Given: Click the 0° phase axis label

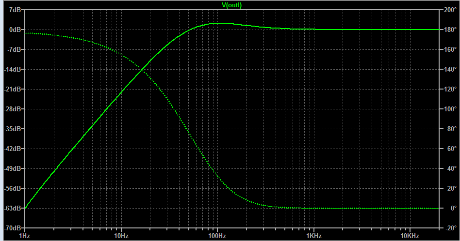Looking at the screenshot, I should (x=454, y=208).
